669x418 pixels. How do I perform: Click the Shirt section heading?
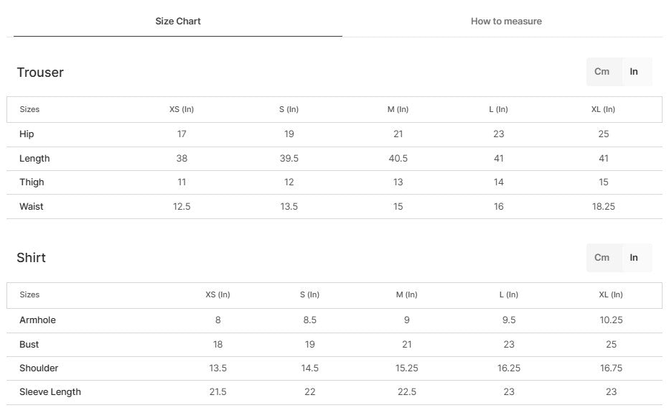31,258
